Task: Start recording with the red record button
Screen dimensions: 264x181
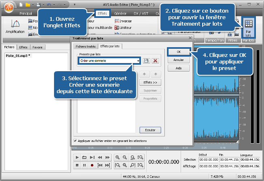Action: pyautogui.click(x=92, y=165)
